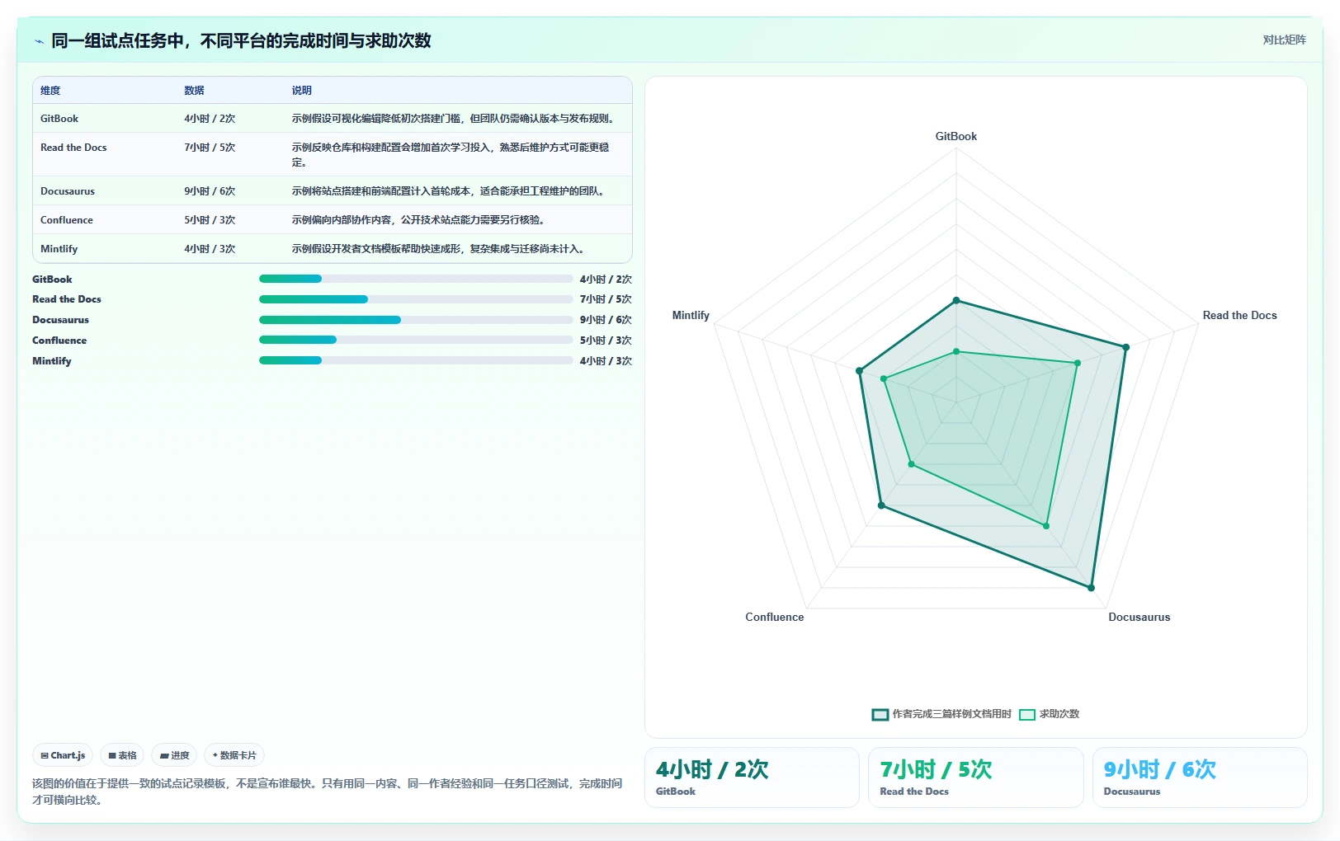This screenshot has height=841, width=1340.
Task: Click the Read the Docs radar axis label
Action: (1239, 315)
